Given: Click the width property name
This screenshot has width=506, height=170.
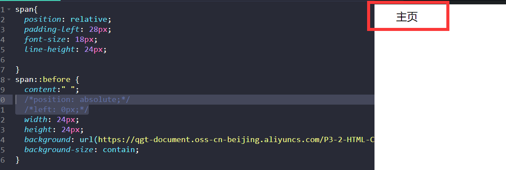Looking at the screenshot, I should [36, 119].
